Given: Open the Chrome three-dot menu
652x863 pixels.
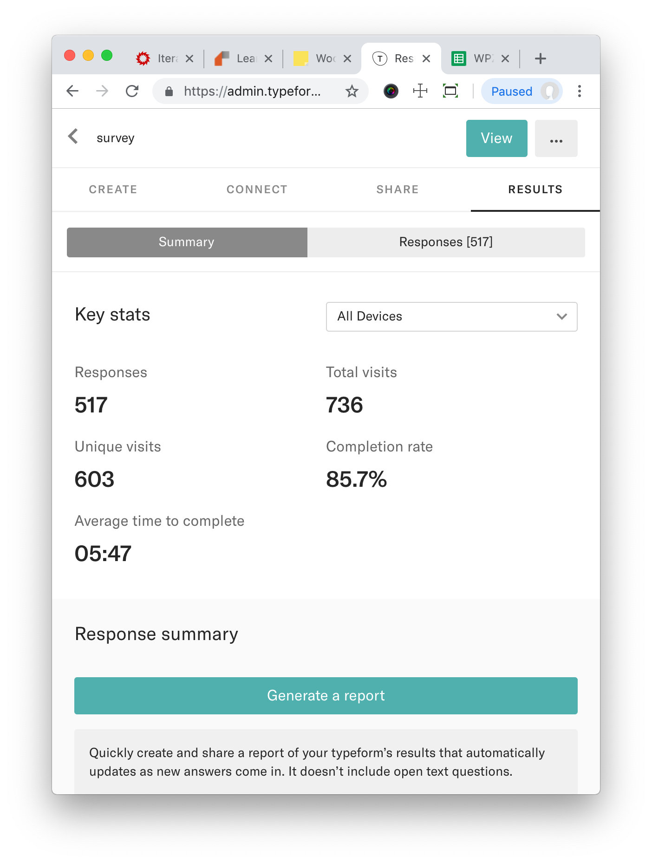Looking at the screenshot, I should [580, 91].
